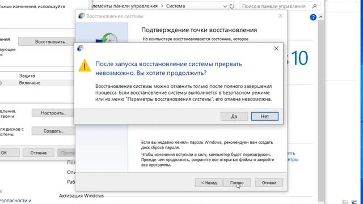The image size is (363, 204).
Task: Confirm restore by clicking Да
Action: 234,116
